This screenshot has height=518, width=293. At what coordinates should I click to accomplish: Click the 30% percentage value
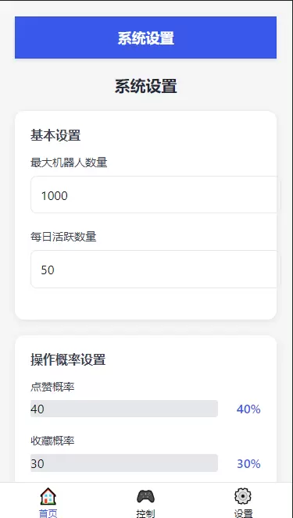point(248,464)
